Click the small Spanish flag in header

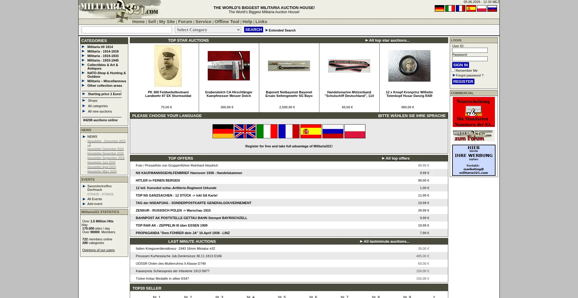[471, 8]
